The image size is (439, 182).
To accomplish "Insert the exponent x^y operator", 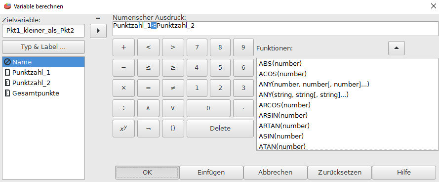I will (123, 129).
